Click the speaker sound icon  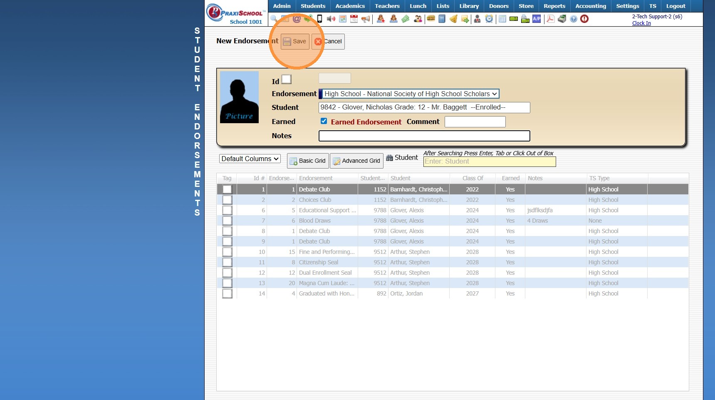click(331, 19)
